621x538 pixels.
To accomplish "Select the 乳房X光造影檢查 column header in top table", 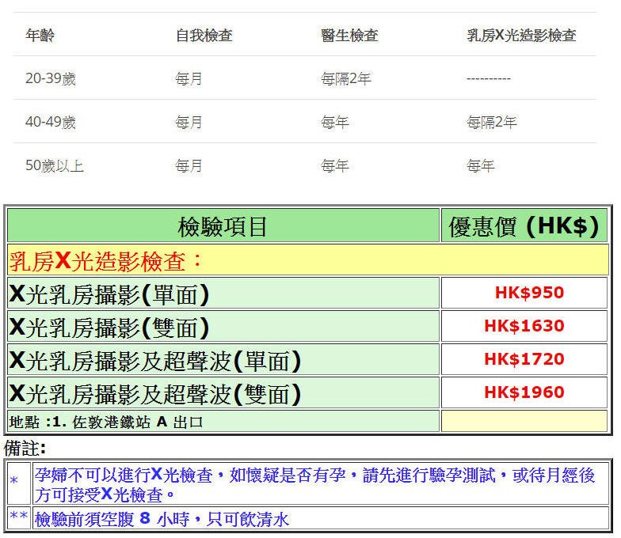I will (521, 36).
